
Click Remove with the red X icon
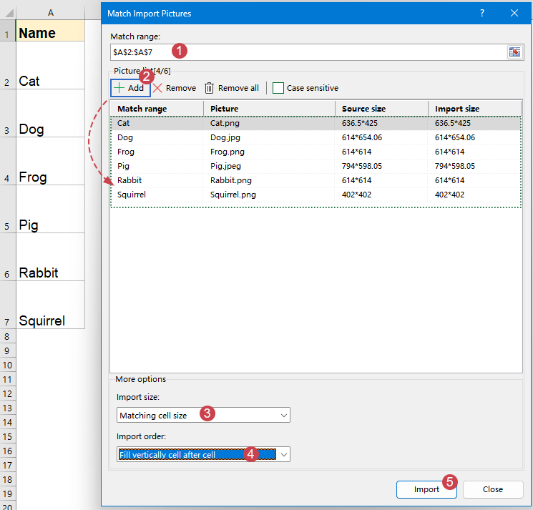pyautogui.click(x=174, y=88)
